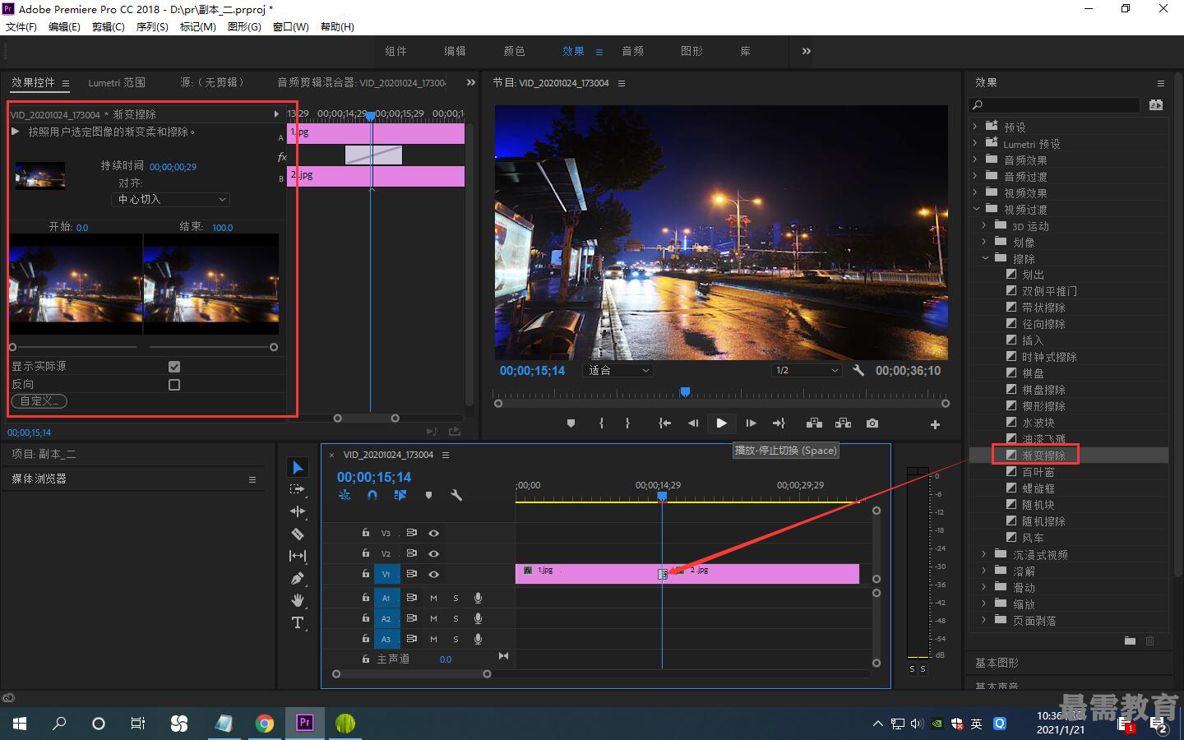The height and width of the screenshot is (740, 1184).
Task: Add a marker in Program monitor
Action: [571, 423]
